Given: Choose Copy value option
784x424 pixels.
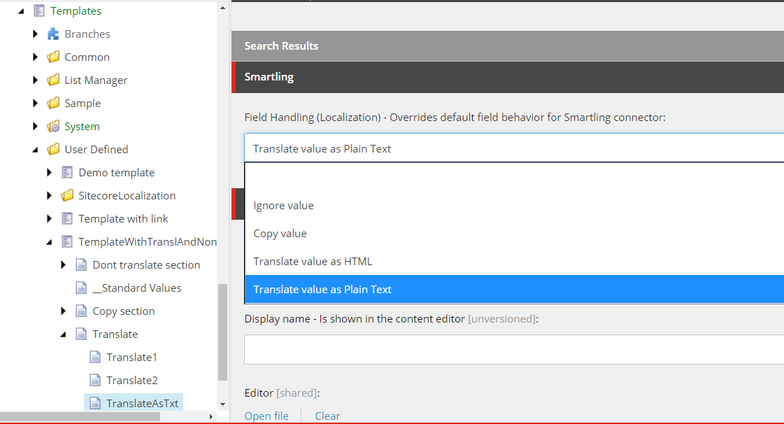Looking at the screenshot, I should (515, 234).
